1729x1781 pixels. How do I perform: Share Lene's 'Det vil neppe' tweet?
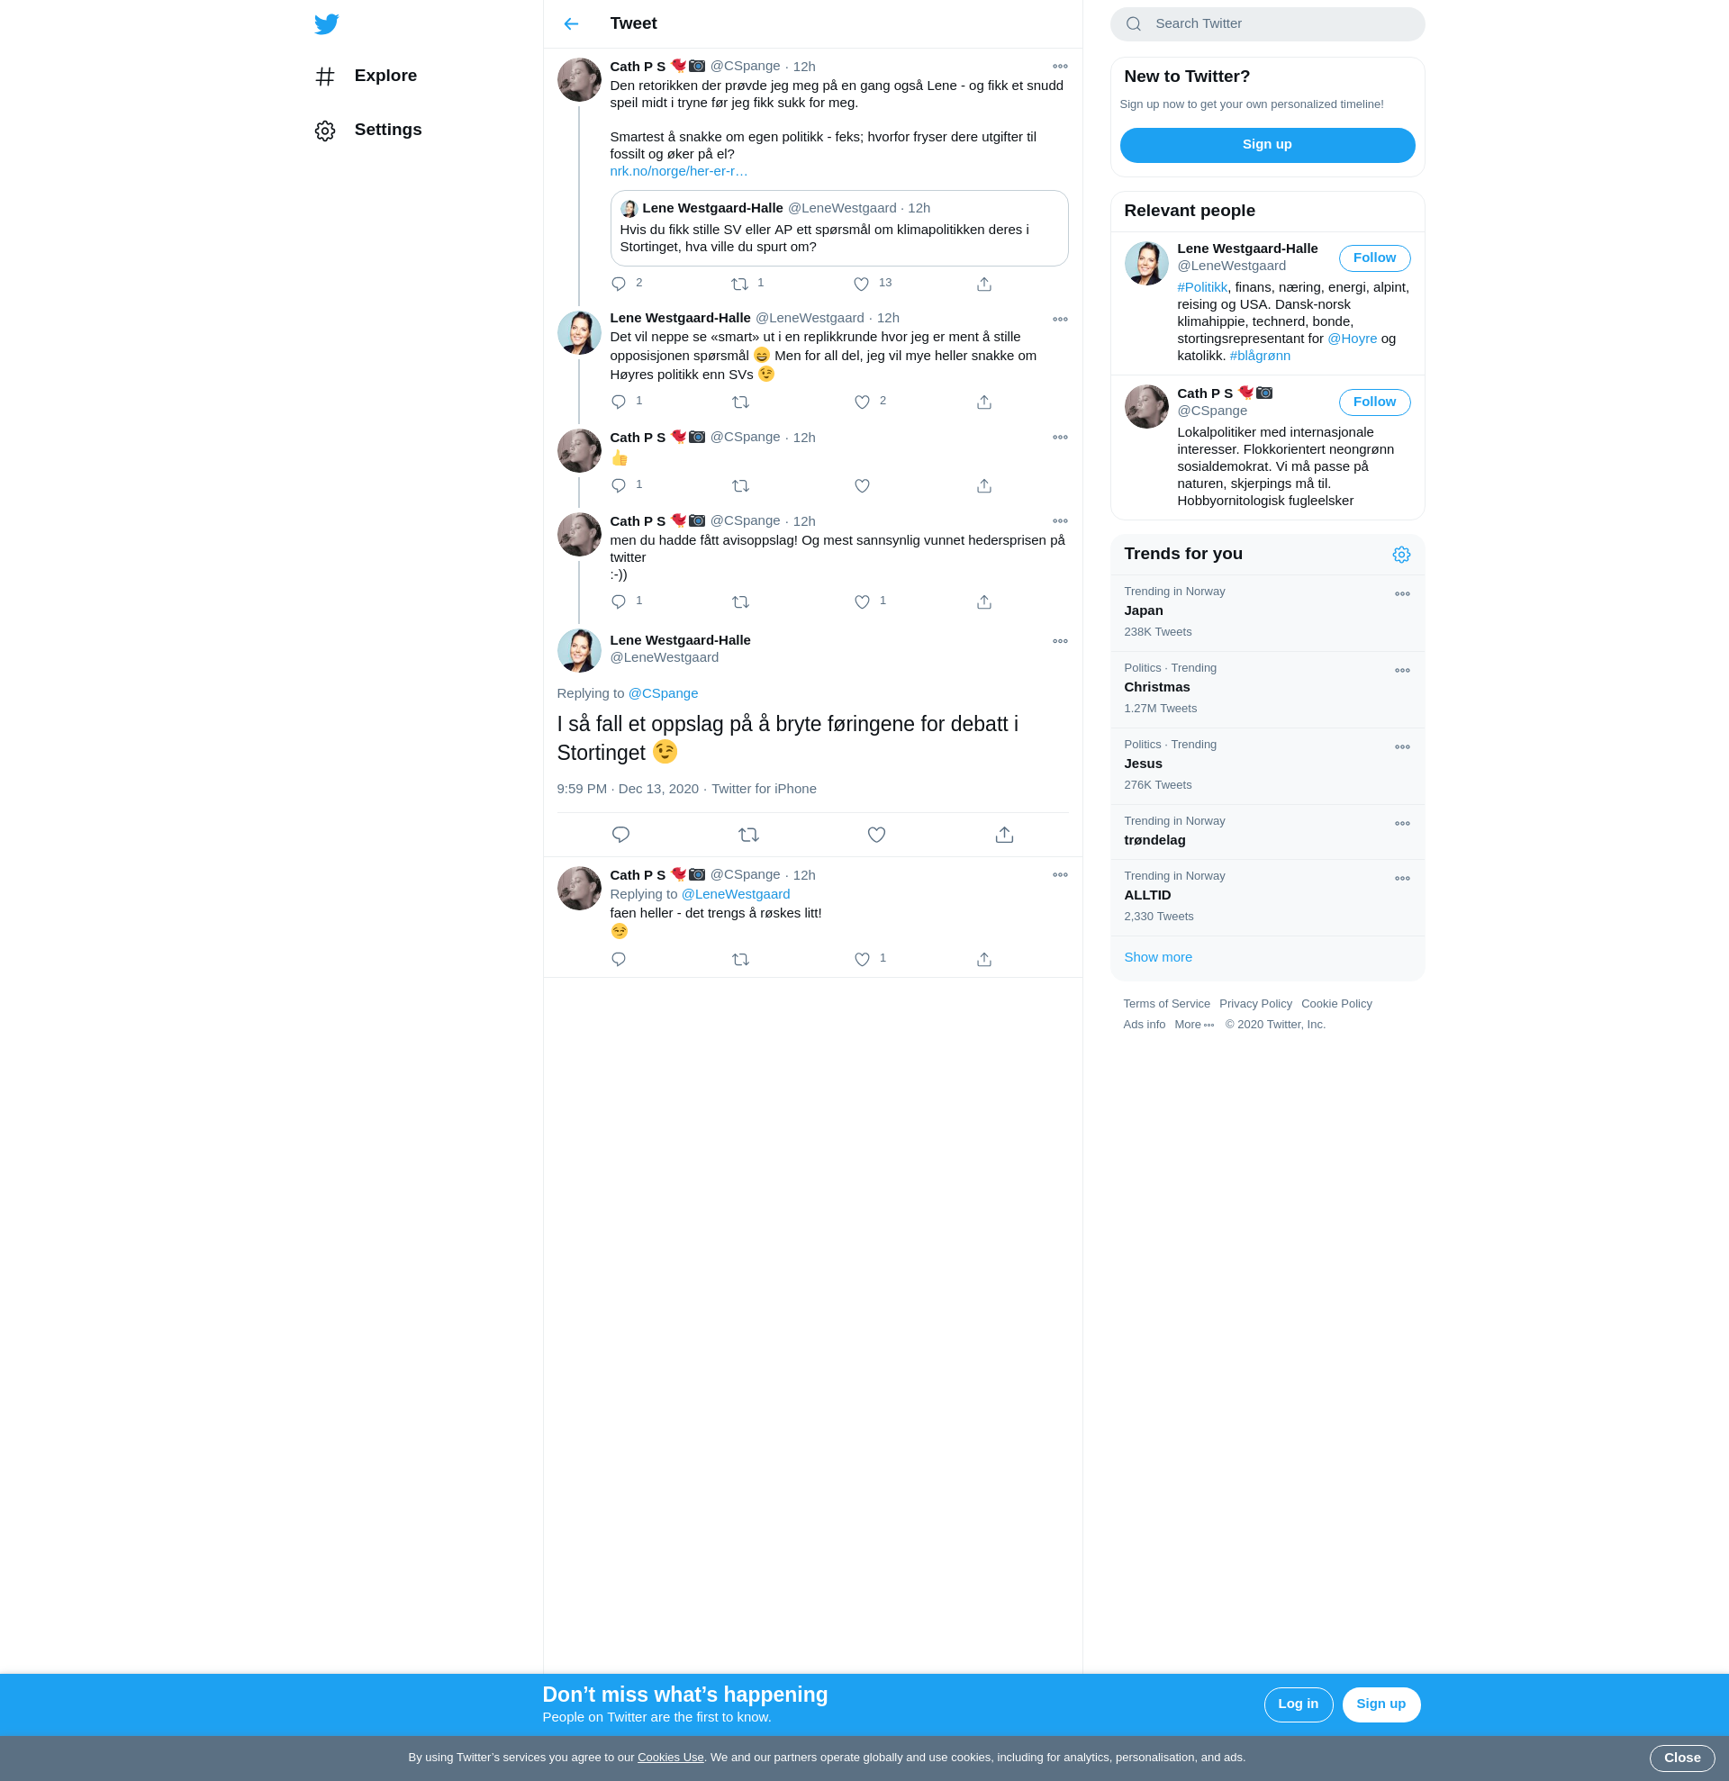point(984,402)
